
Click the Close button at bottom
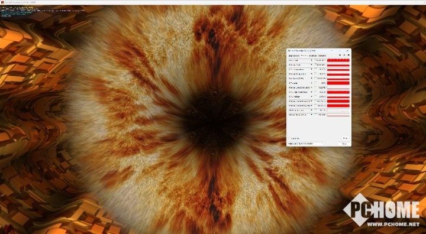coord(344,144)
